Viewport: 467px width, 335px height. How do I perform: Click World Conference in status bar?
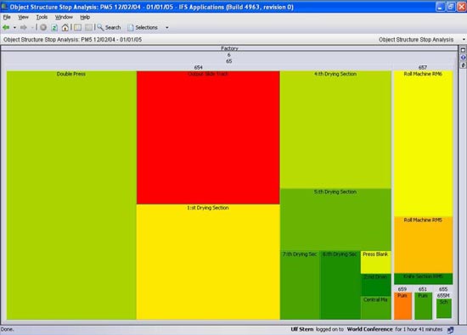click(x=369, y=329)
